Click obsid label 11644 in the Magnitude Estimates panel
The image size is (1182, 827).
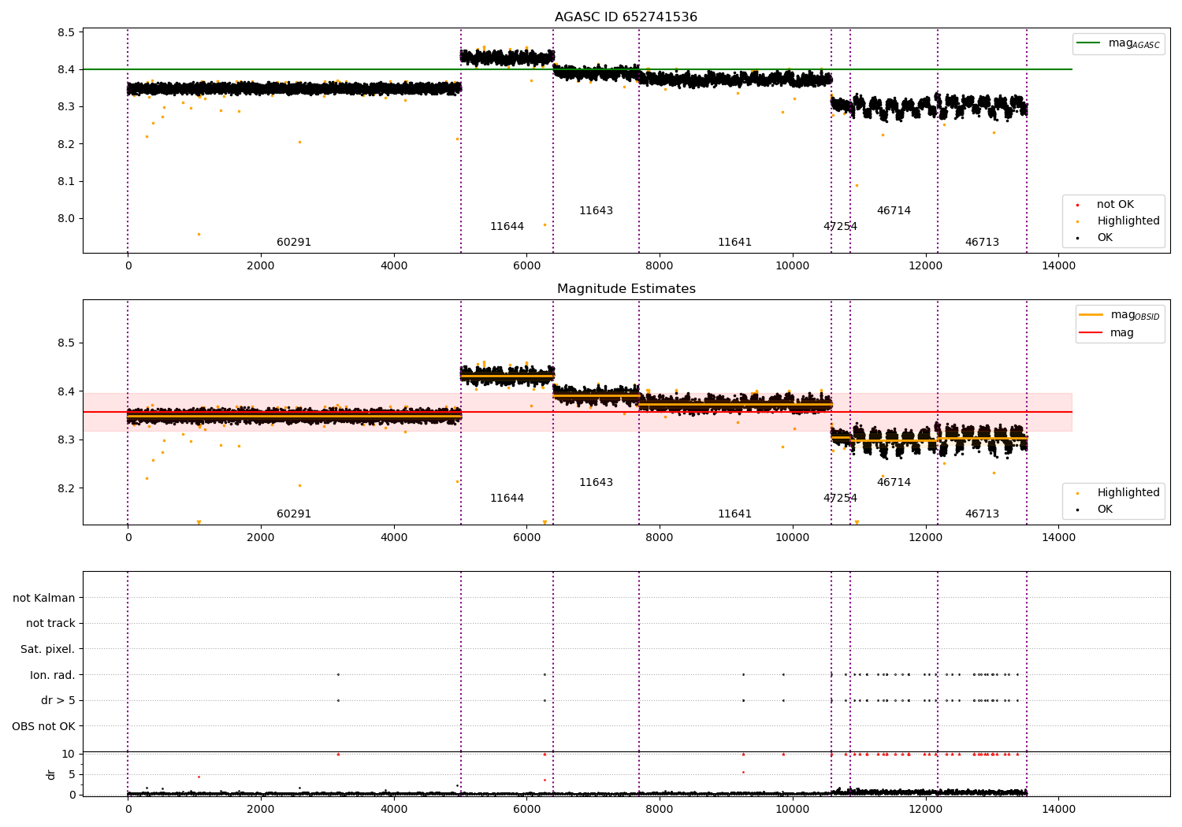click(507, 499)
